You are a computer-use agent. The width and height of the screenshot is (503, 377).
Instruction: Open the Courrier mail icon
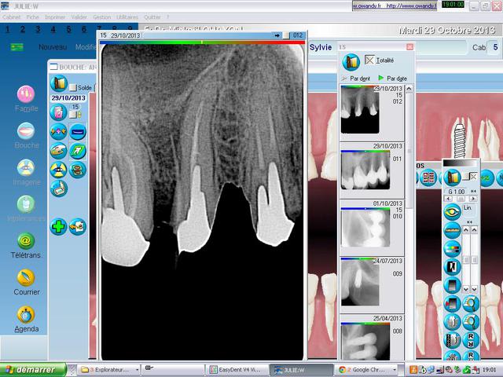click(26, 278)
